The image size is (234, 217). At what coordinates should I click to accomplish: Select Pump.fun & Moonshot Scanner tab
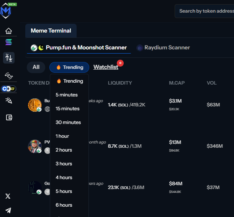pos(79,47)
